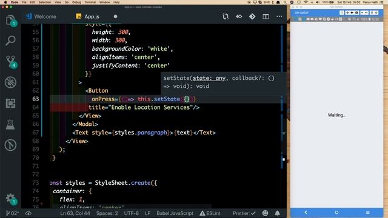This screenshot has width=388, height=218.
Task: Open the Window menu
Action: pyautogui.click(x=104, y=2)
